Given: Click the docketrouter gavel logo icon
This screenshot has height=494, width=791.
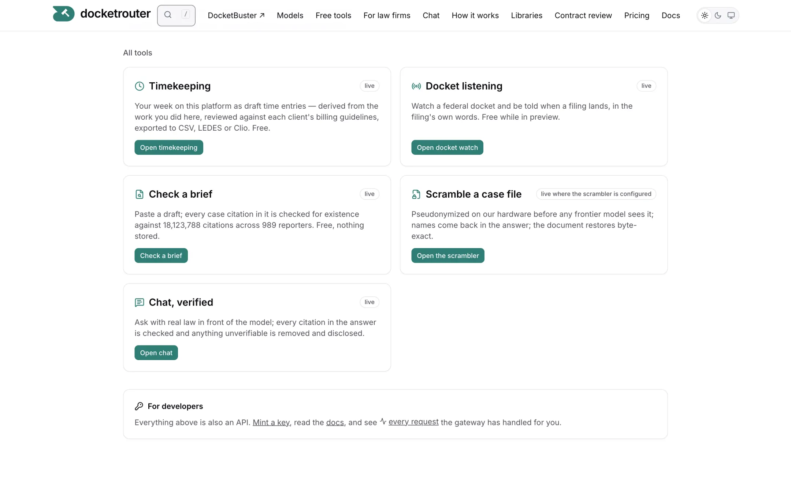Looking at the screenshot, I should 63,14.
